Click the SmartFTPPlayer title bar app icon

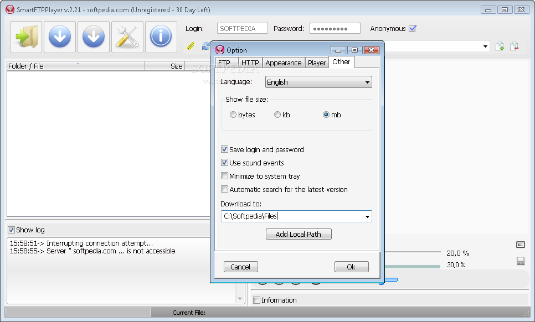click(10, 9)
